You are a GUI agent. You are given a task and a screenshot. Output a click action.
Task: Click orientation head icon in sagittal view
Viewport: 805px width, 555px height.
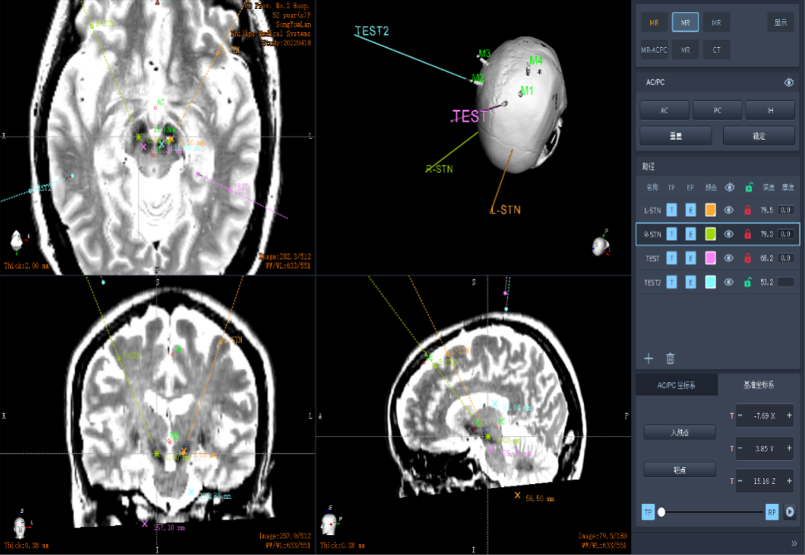click(329, 524)
